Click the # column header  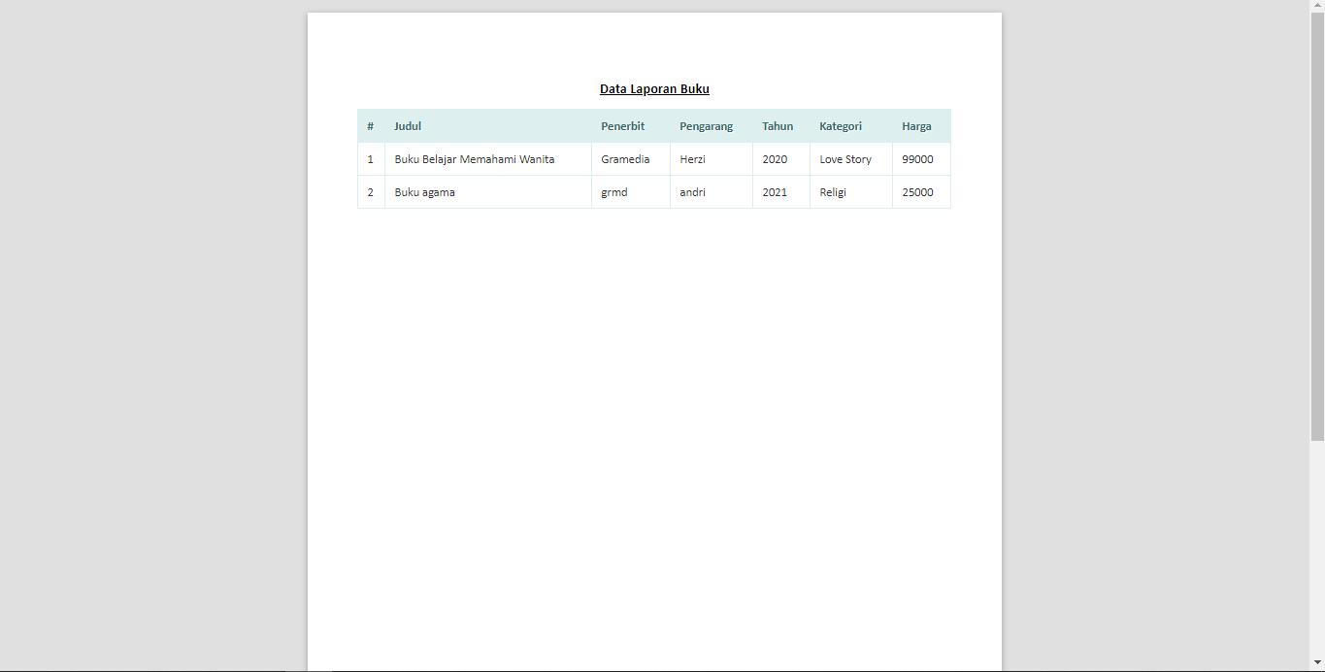[371, 125]
